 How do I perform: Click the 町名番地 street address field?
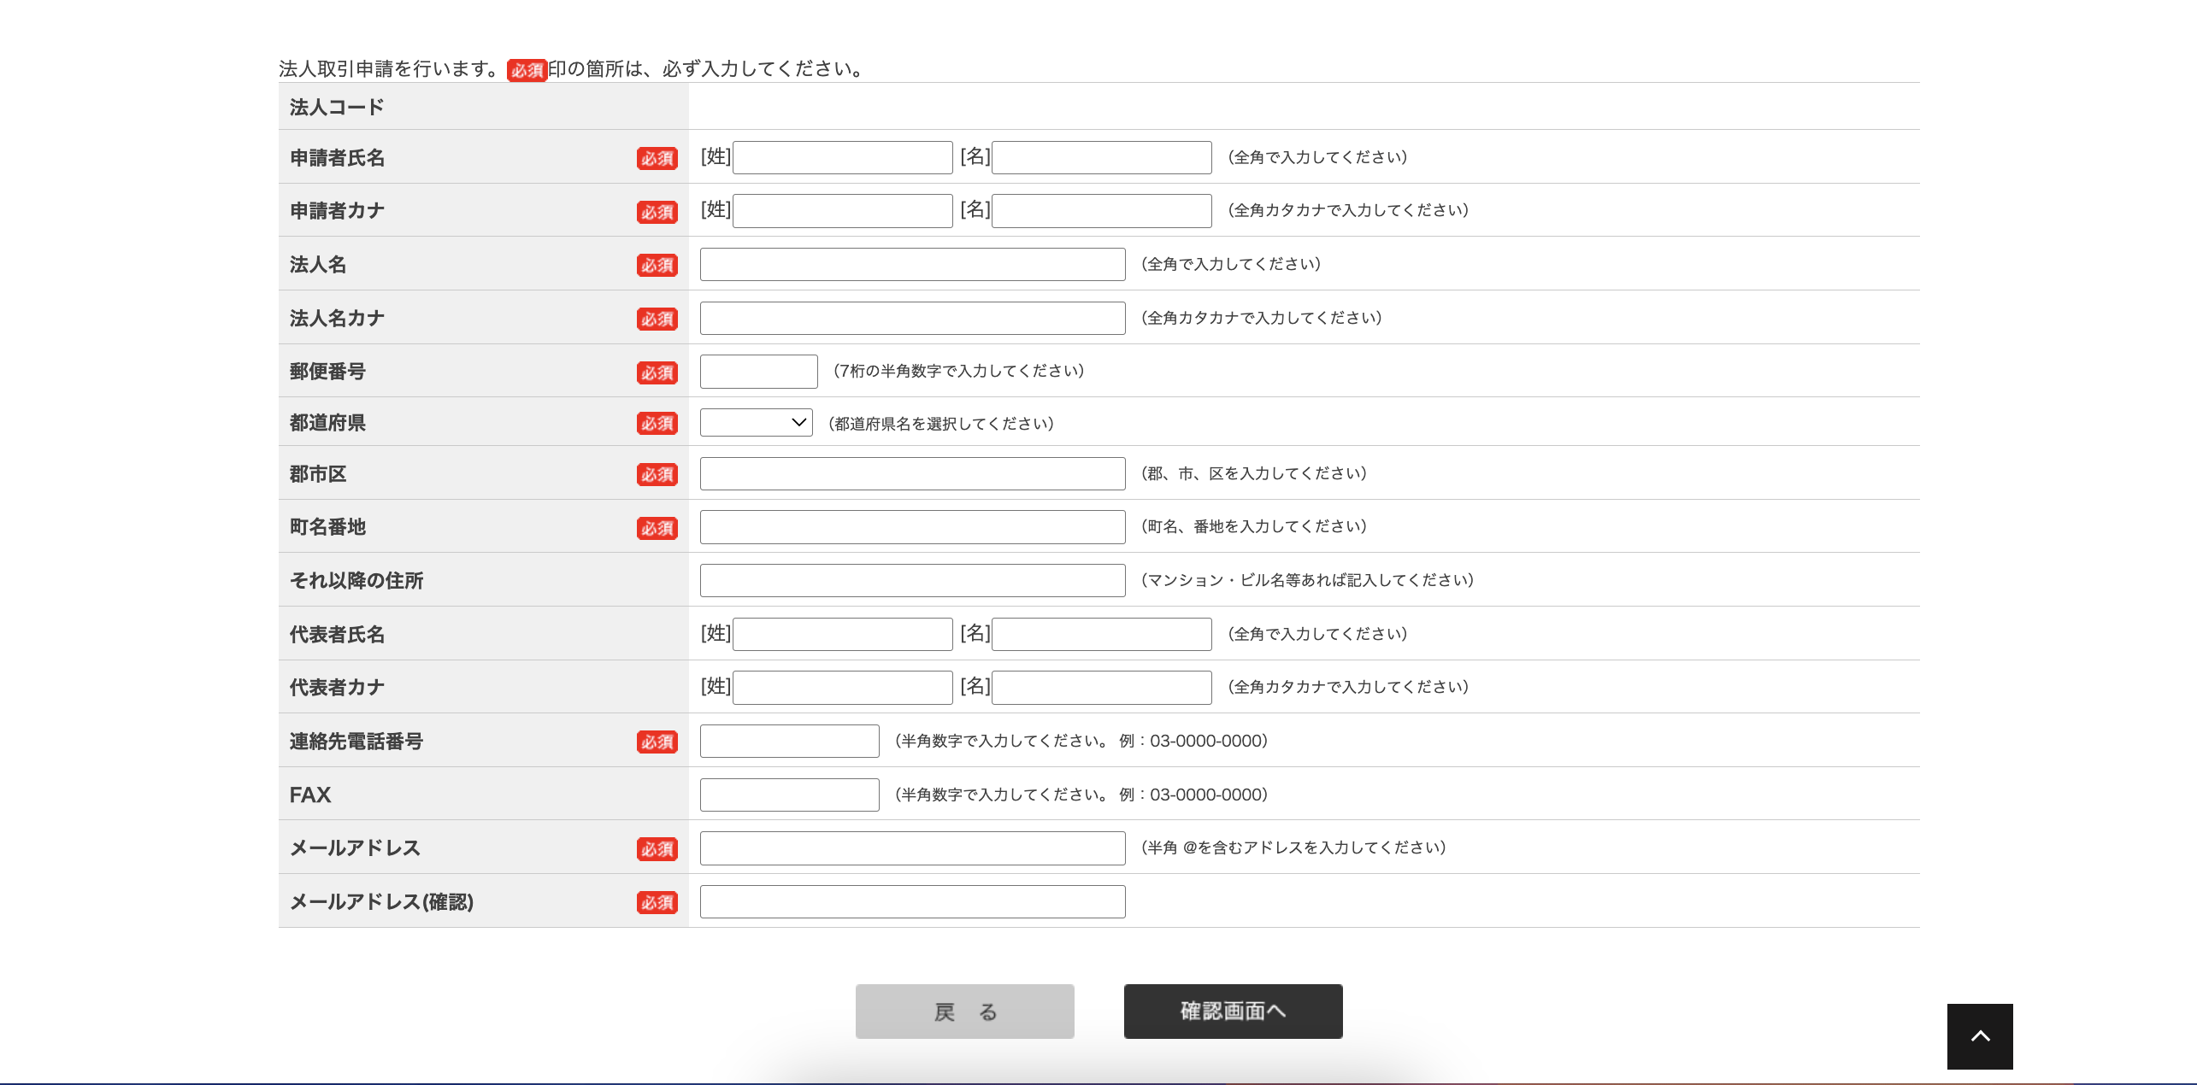[911, 526]
